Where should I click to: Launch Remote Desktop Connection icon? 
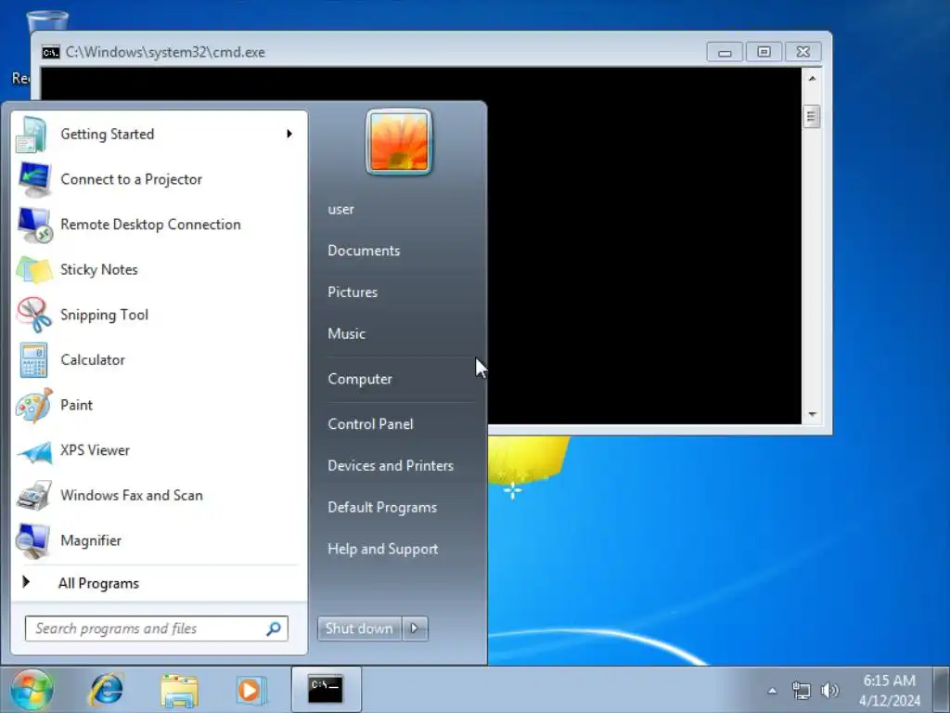point(34,225)
